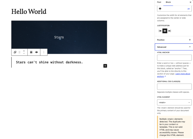Focus the Additional CSS class(es) field
This screenshot has height=139, width=193.
pyautogui.click(x=174, y=87)
